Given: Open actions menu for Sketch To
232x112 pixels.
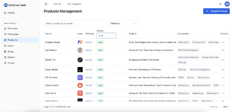Looking at the screenshot, I should pos(223,60).
